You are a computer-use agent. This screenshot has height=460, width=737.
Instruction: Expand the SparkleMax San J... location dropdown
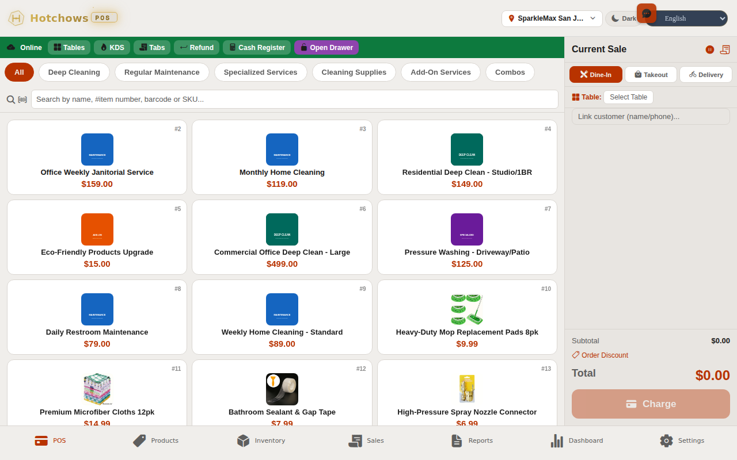(x=551, y=18)
